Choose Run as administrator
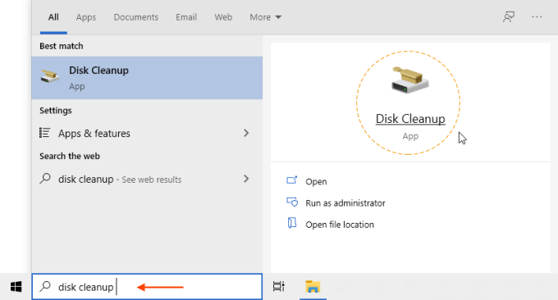The image size is (558, 300). click(345, 203)
